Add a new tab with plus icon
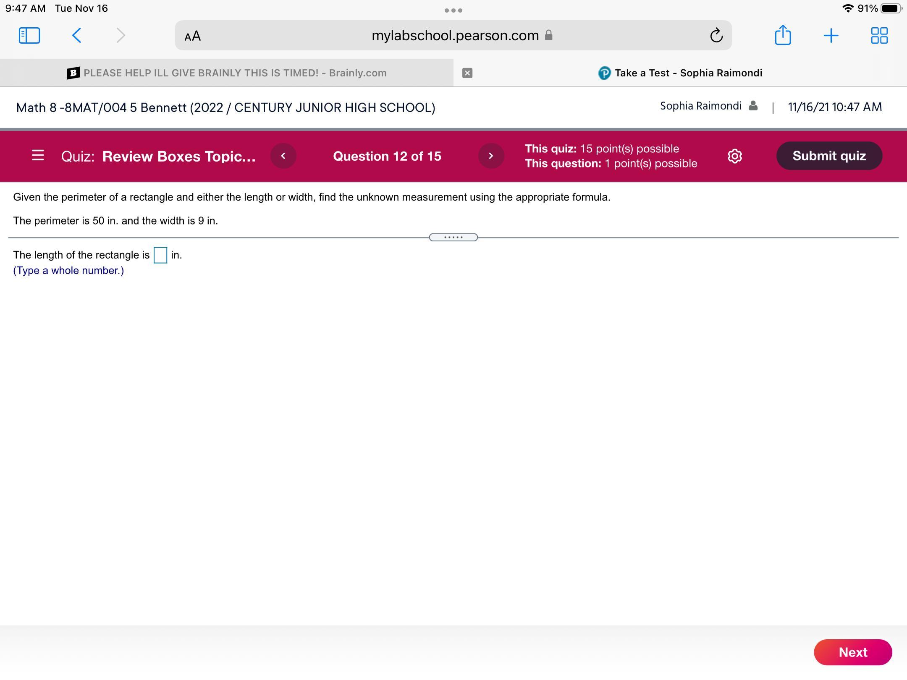The height and width of the screenshot is (680, 907). (831, 36)
